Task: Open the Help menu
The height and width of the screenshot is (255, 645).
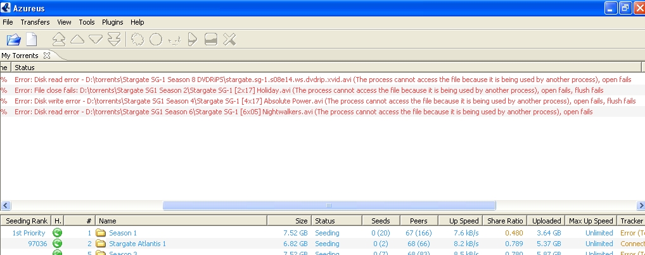Action: pyautogui.click(x=137, y=22)
